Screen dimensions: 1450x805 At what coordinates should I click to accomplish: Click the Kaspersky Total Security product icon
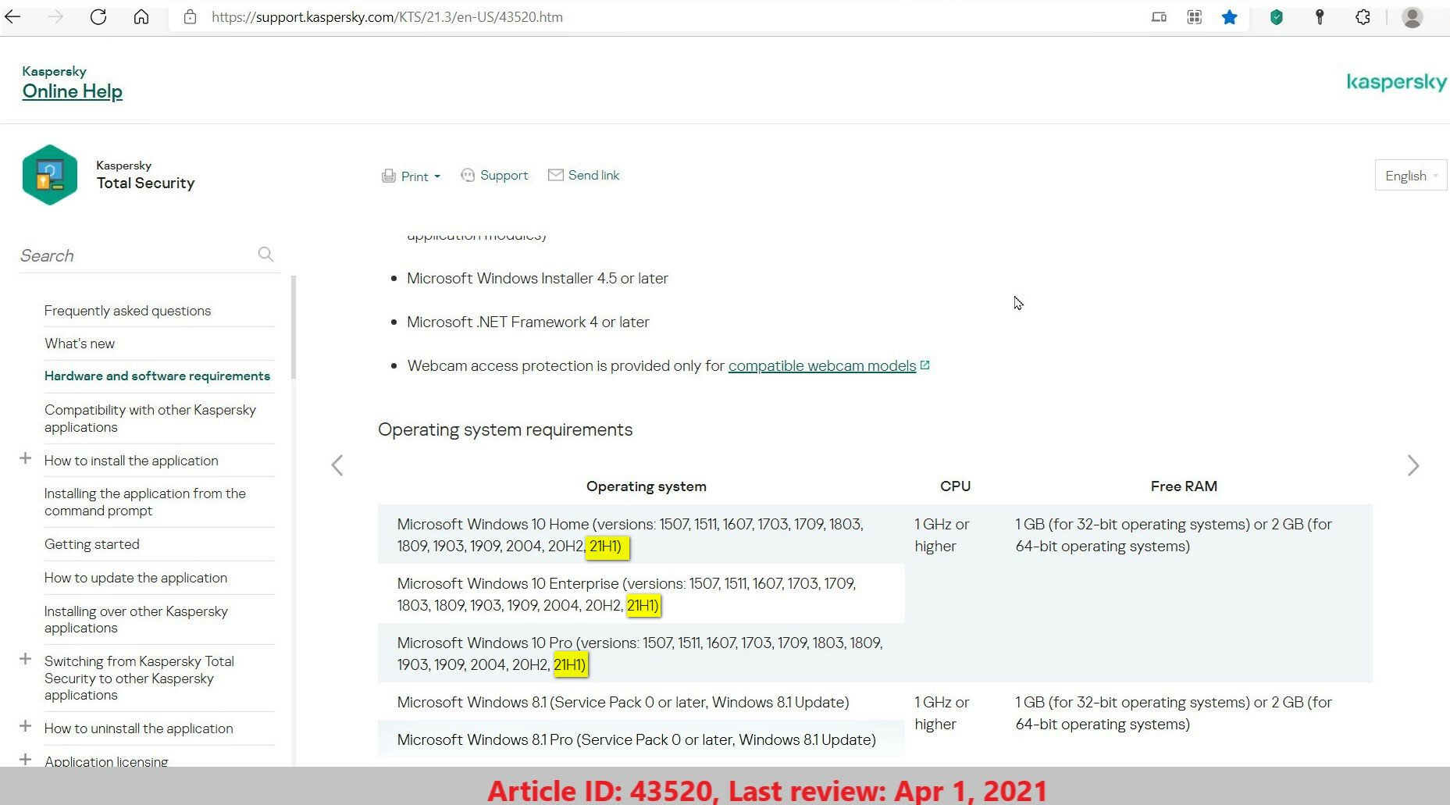[50, 175]
